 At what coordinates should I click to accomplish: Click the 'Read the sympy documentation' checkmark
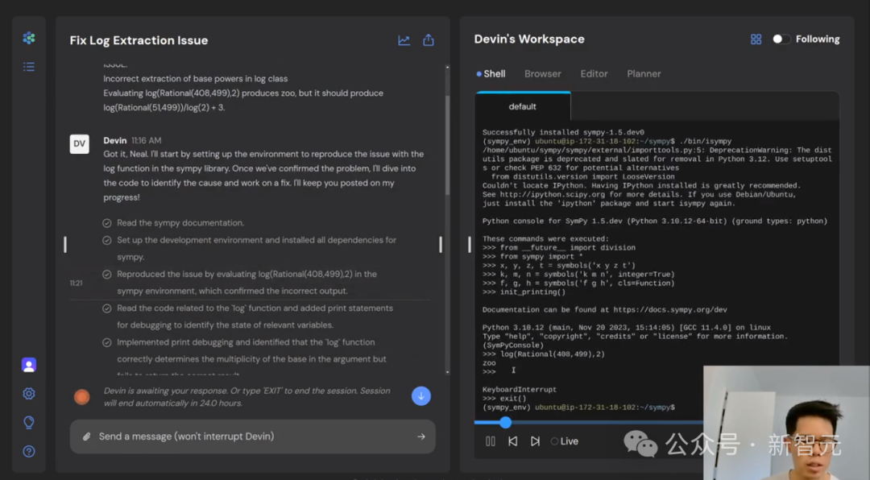coord(107,223)
